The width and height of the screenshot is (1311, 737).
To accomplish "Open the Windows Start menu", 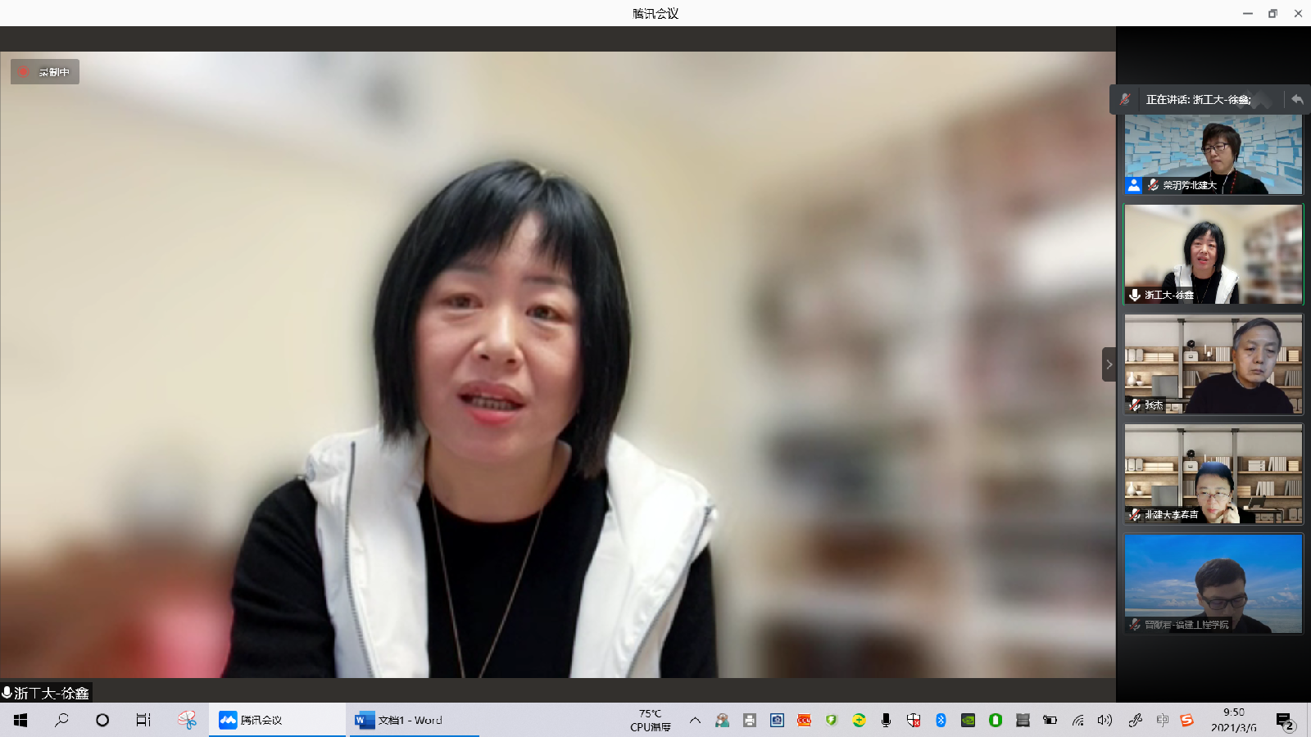I will [x=20, y=720].
